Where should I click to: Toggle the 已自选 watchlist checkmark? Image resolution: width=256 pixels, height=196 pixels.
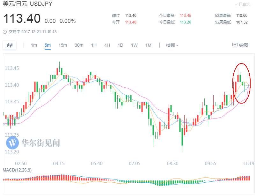[x=243, y=4]
